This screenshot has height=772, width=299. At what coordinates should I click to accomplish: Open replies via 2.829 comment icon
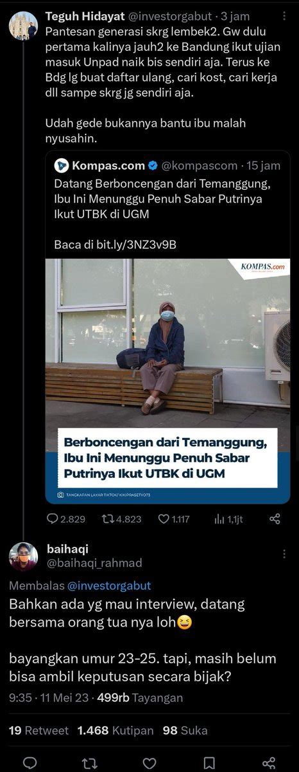click(53, 519)
